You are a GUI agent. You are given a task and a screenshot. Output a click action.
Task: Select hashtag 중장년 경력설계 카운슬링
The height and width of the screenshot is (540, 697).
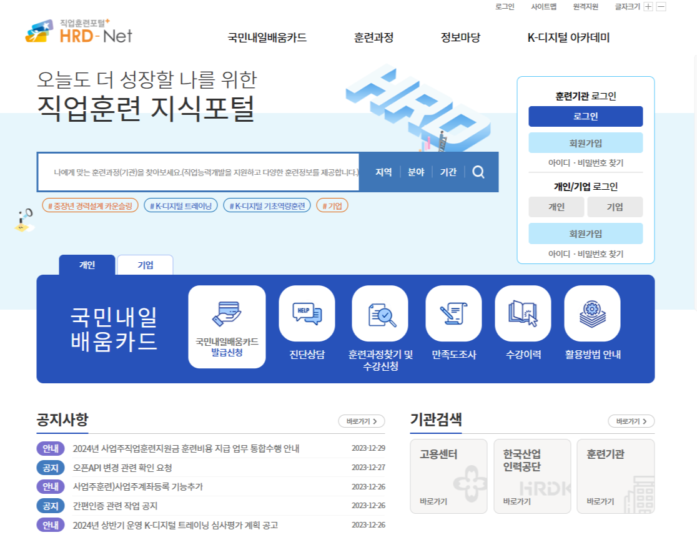click(90, 206)
